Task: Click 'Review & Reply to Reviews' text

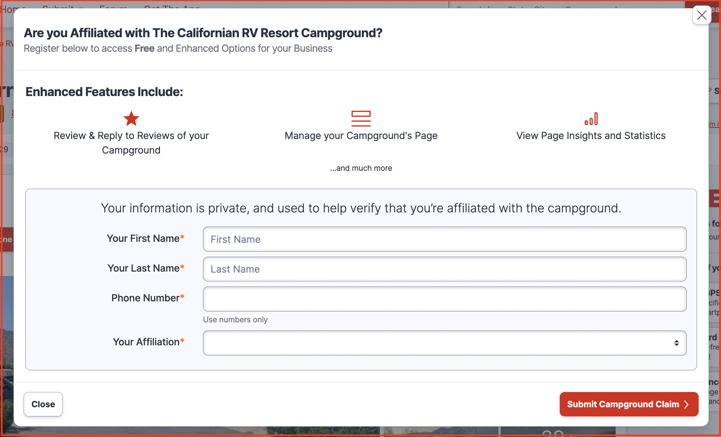Action: click(131, 143)
